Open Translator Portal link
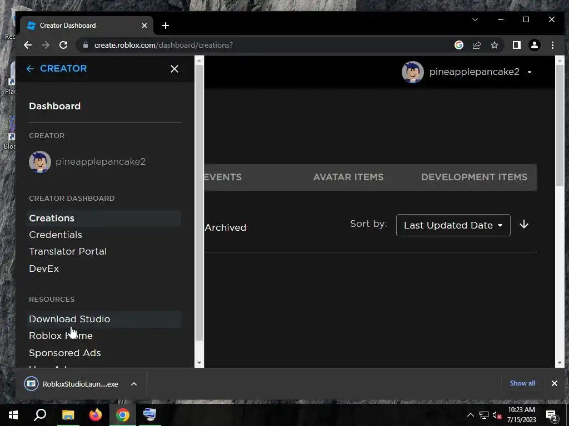The height and width of the screenshot is (426, 569). 68,251
